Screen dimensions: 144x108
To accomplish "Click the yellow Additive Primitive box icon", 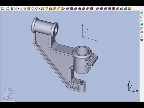I will pyautogui.click(x=62, y=9).
